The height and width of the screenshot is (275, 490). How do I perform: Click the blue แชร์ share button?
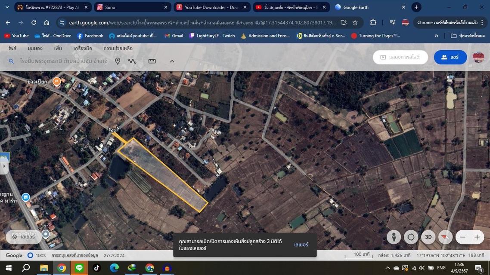coord(450,57)
